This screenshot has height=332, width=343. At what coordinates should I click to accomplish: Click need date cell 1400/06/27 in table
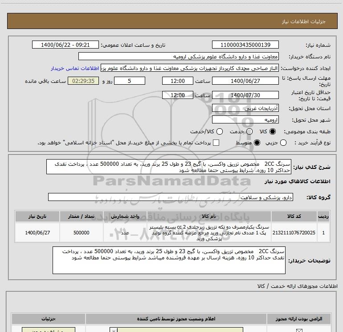tap(37, 233)
